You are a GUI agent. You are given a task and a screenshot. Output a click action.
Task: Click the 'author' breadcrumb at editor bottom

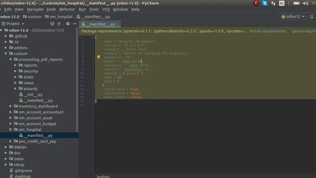click(x=103, y=177)
